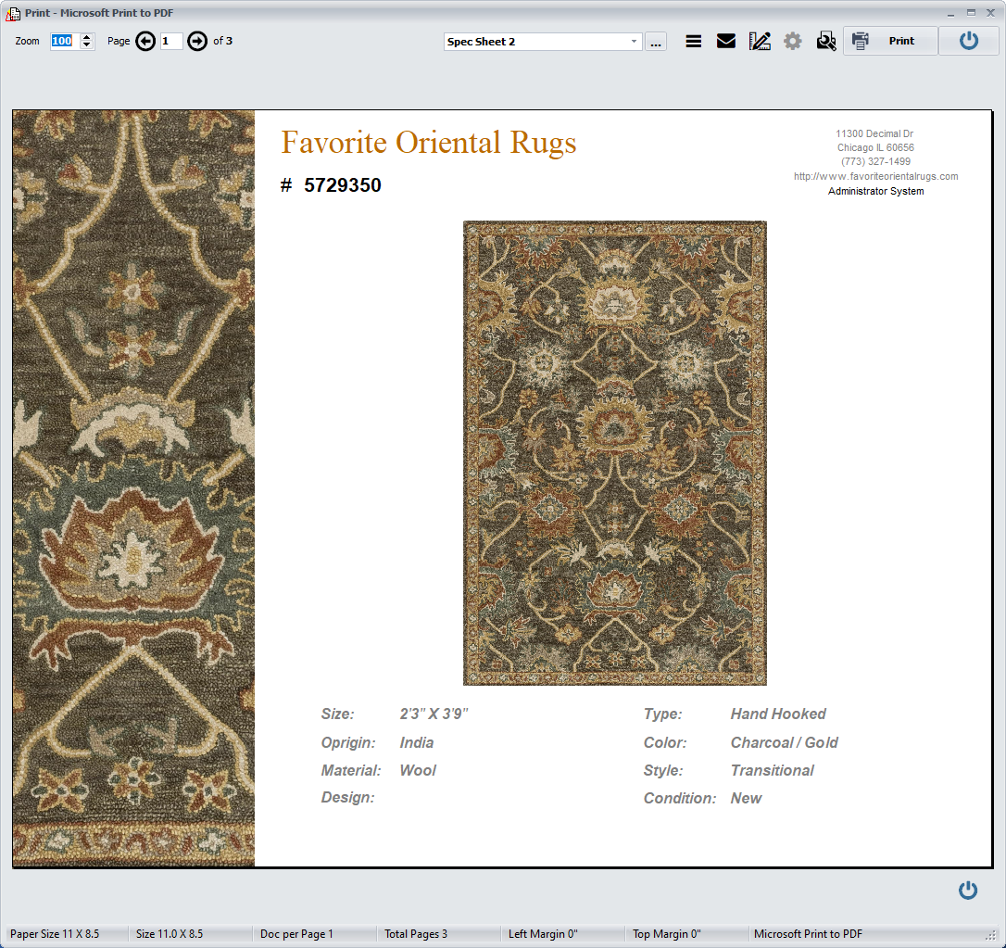Screen dimensions: 1006x948
Task: Click the Size 11.0 X 8.5 status entry
Action: [x=170, y=934]
